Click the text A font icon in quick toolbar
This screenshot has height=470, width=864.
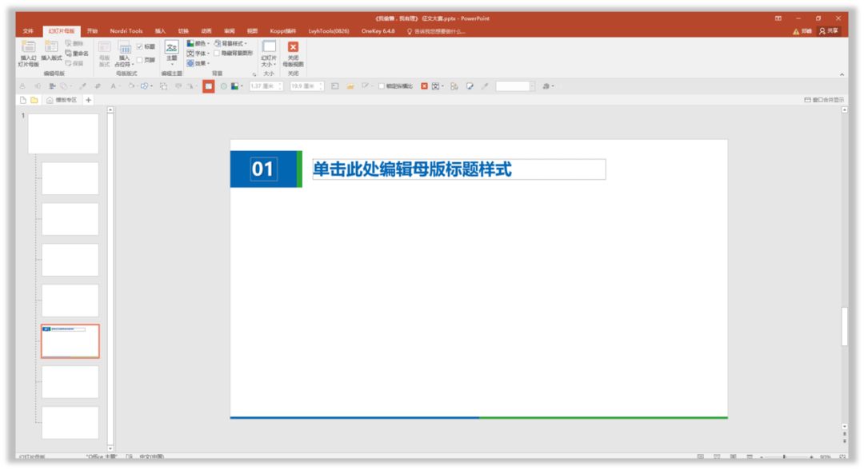(113, 86)
